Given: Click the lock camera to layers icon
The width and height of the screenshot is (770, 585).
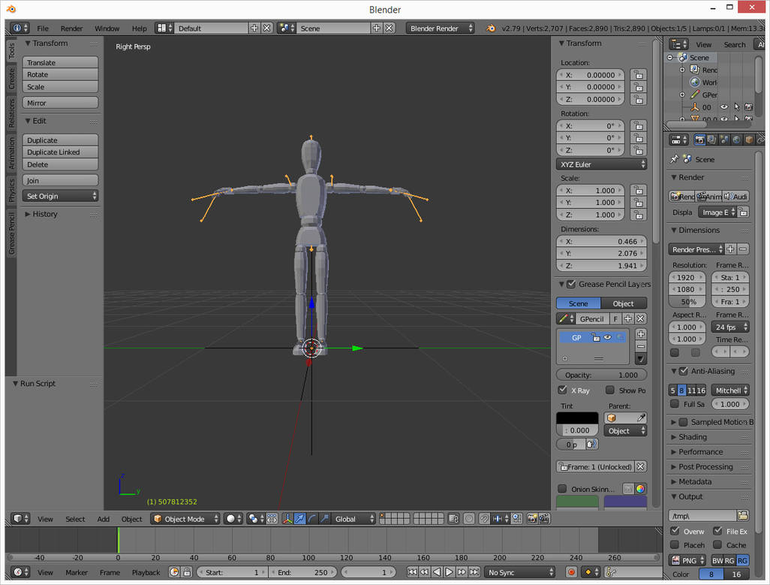Looking at the screenshot, I should 454,519.
